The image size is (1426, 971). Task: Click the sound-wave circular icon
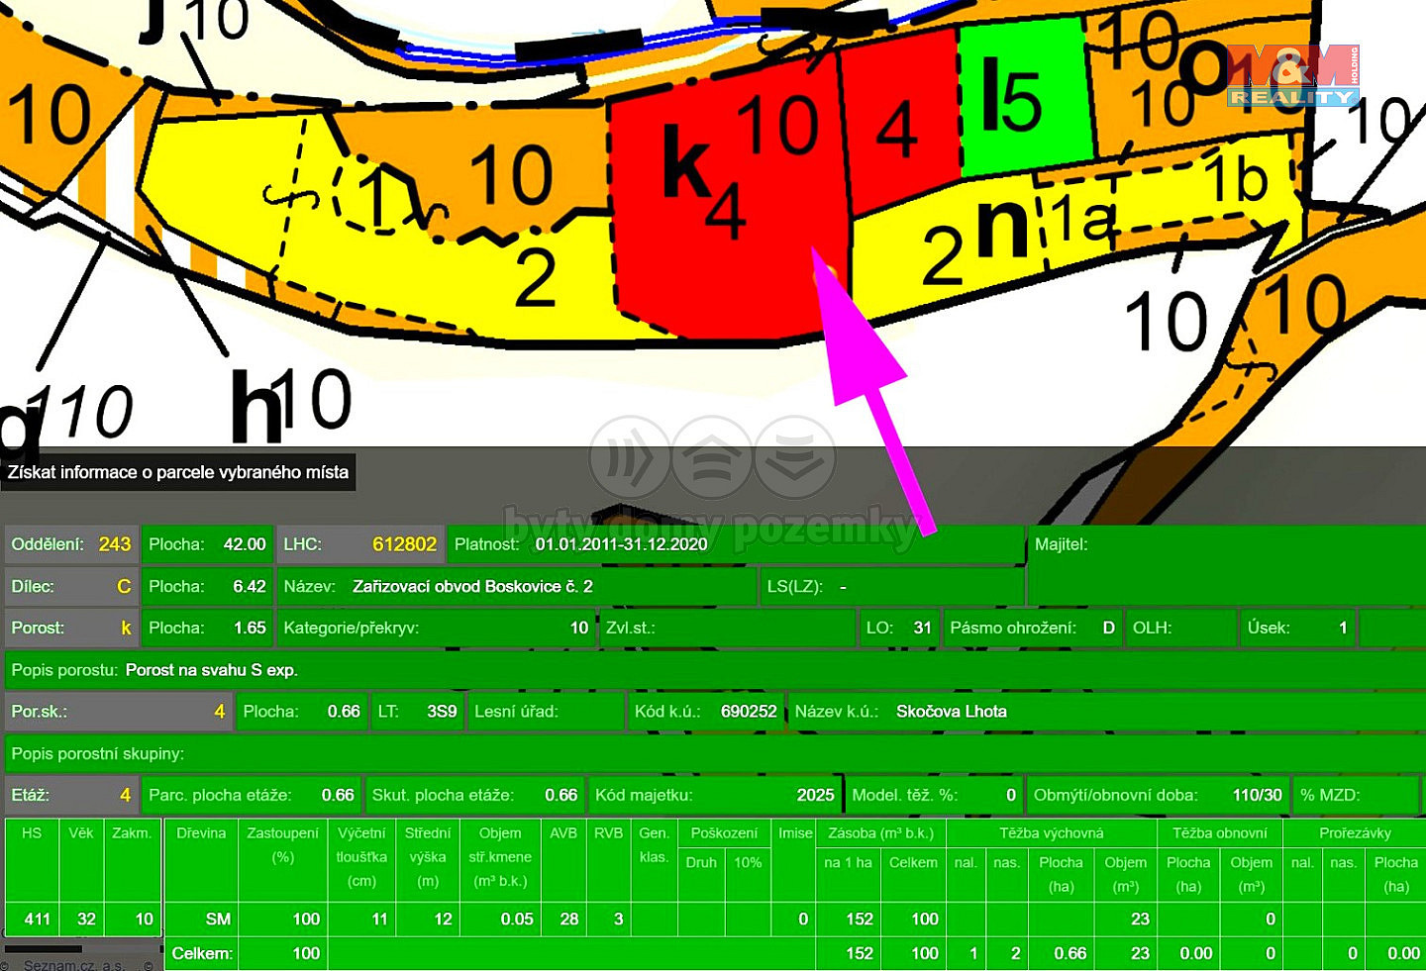click(630, 458)
